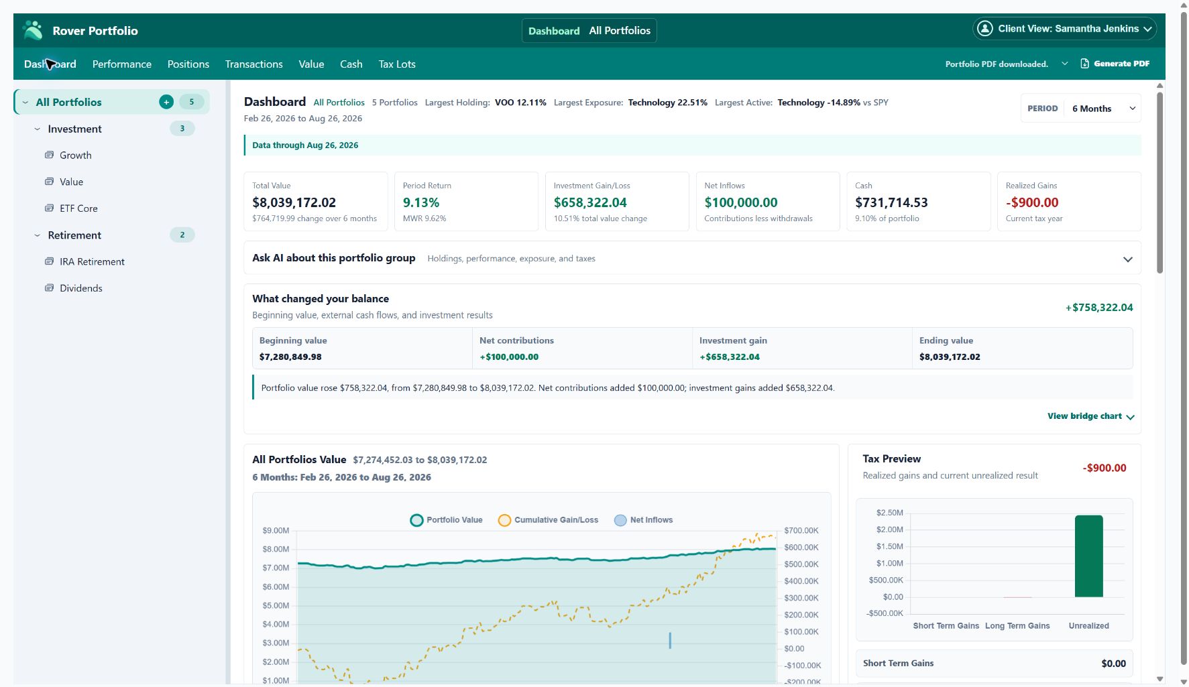Click the add portfolio plus icon
This screenshot has height=687, width=1189.
(x=166, y=102)
